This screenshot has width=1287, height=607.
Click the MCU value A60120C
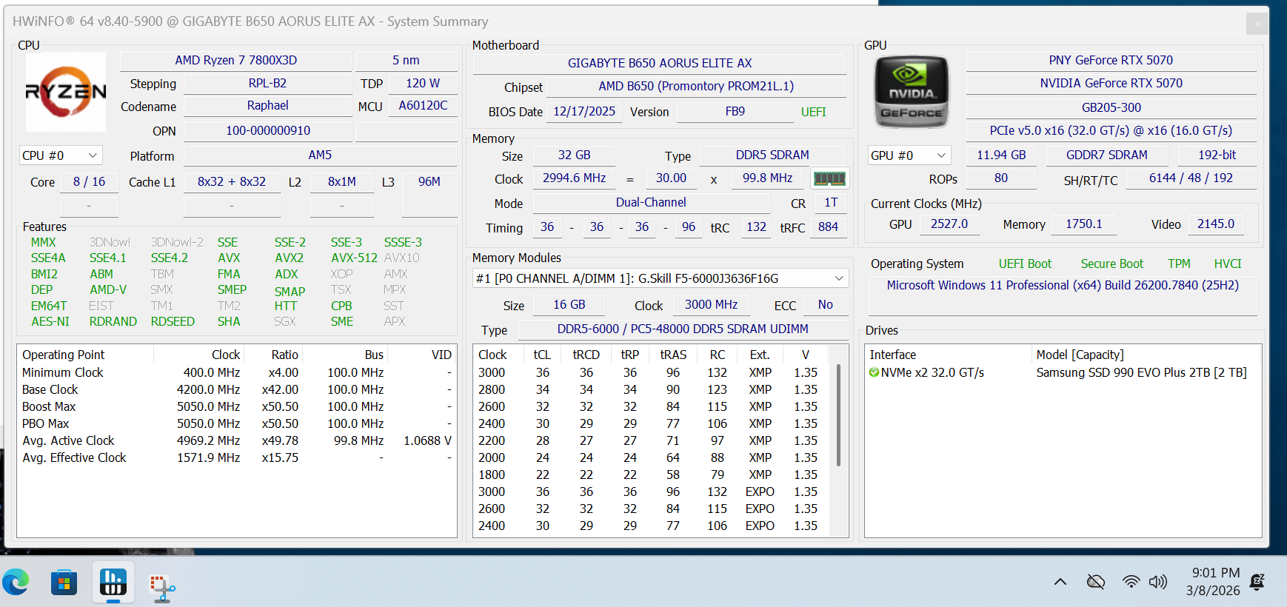(x=423, y=105)
